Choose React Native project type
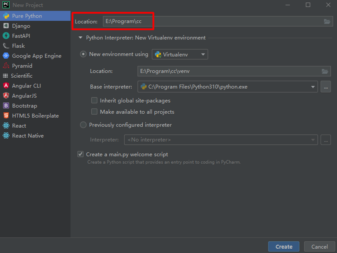Screen dimensions: 337x253 coord(35,135)
